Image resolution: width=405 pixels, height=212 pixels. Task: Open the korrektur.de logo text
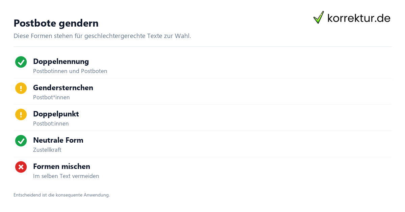click(359, 18)
